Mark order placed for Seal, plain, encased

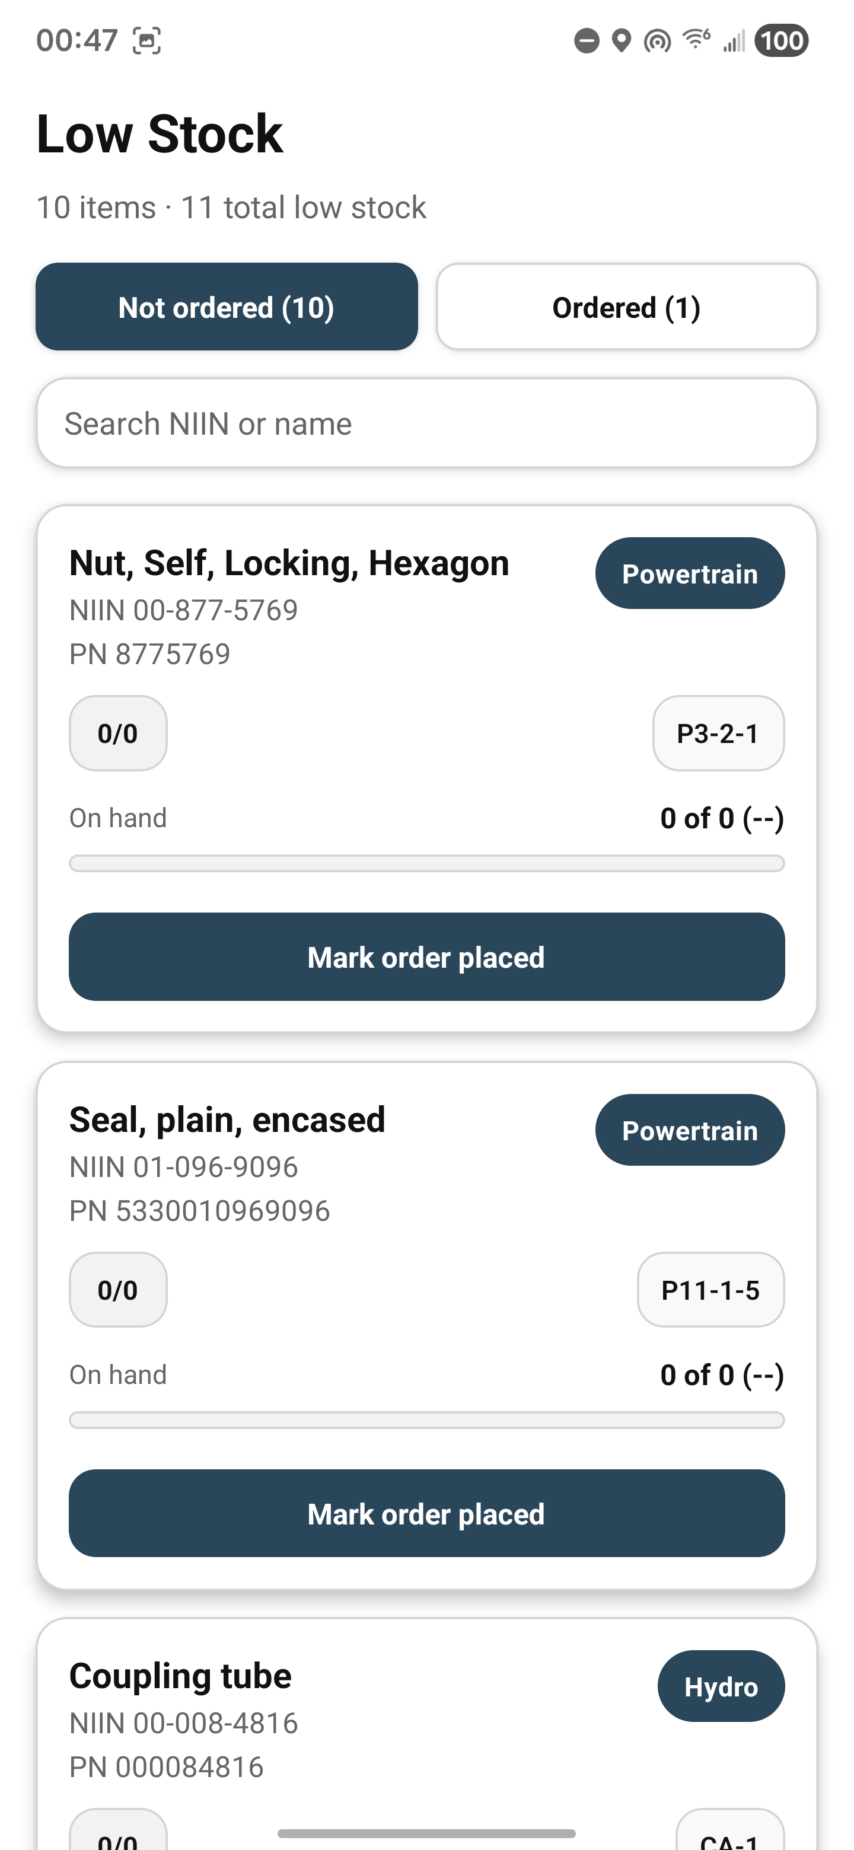[x=426, y=1514]
